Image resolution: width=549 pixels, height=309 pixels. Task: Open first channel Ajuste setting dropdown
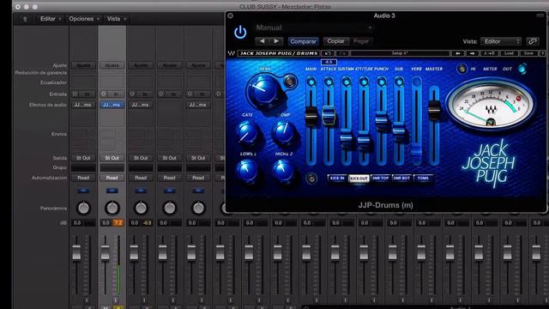pos(83,65)
